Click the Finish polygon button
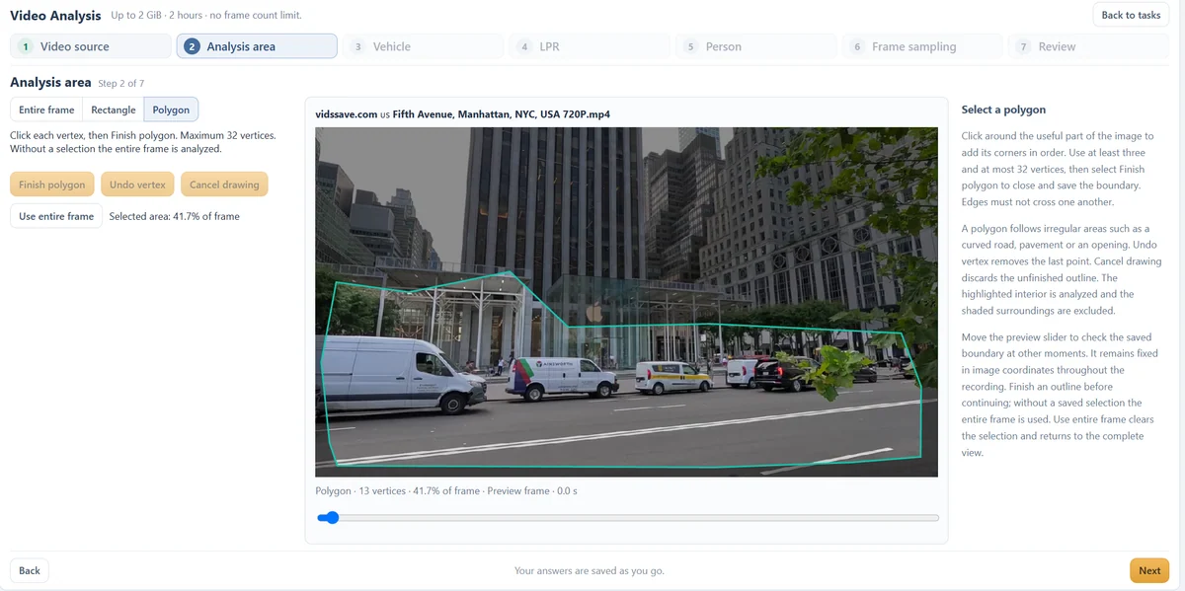Screen dimensions: 1185x591 tap(52, 185)
